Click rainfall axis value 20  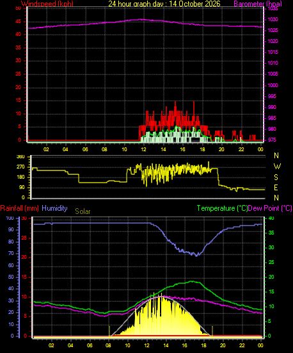(x=24, y=257)
